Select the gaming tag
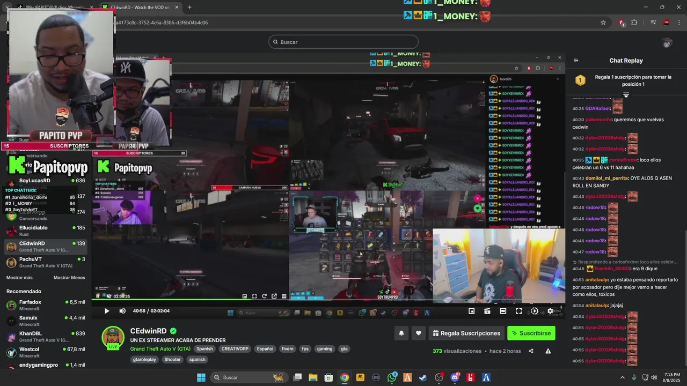Screen dimensions: 687x386 tap(325, 348)
